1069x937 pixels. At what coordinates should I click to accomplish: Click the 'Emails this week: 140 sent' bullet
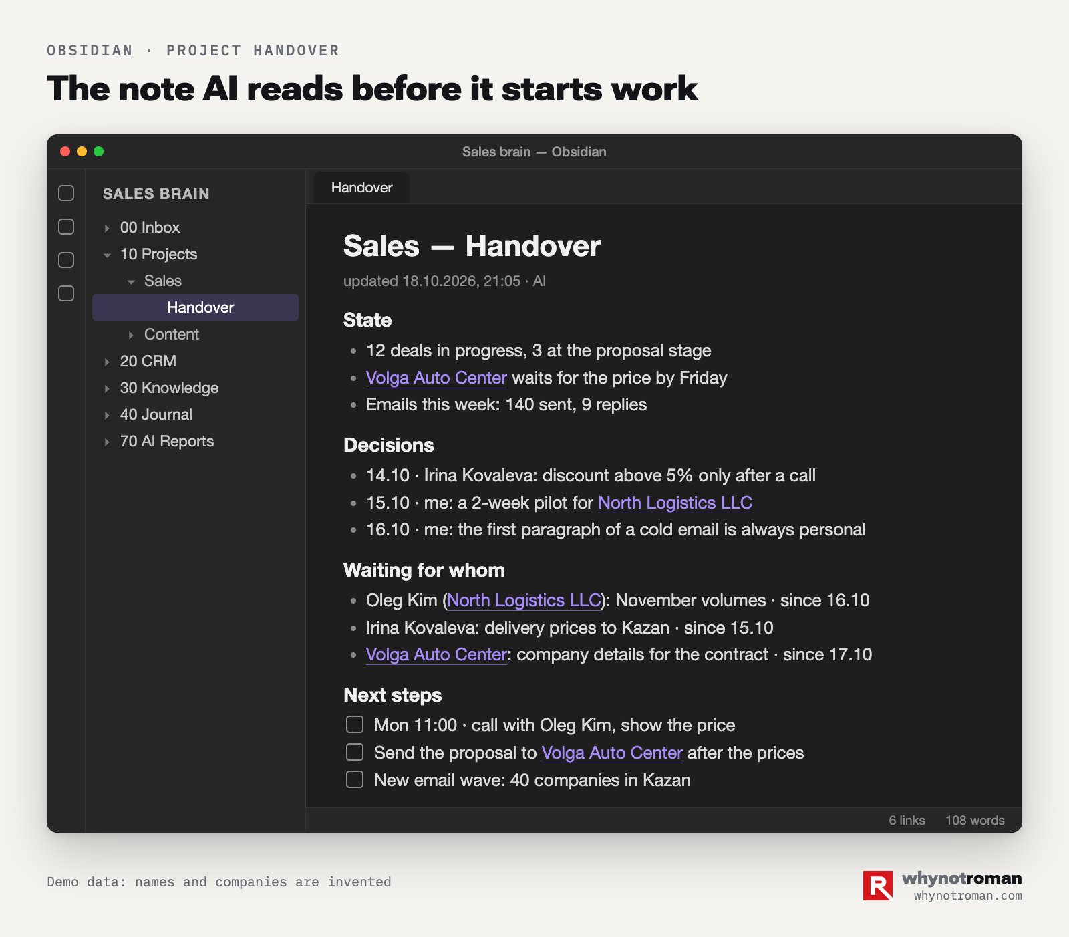coord(506,404)
